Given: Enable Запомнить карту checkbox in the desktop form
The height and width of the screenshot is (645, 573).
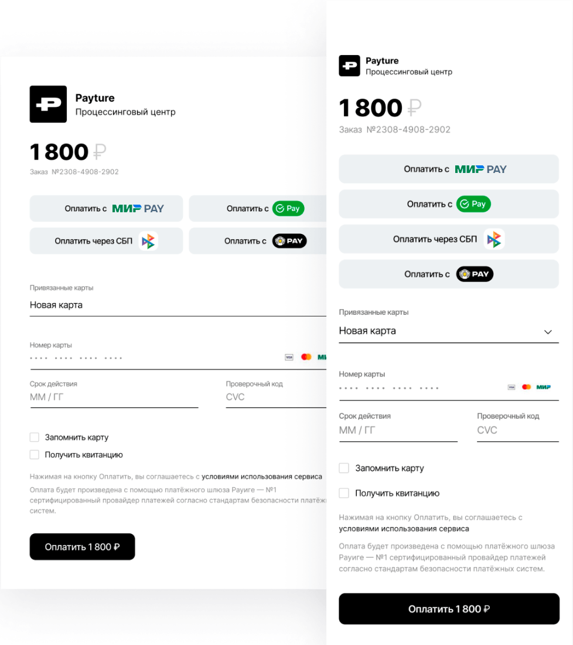Looking at the screenshot, I should click(35, 437).
